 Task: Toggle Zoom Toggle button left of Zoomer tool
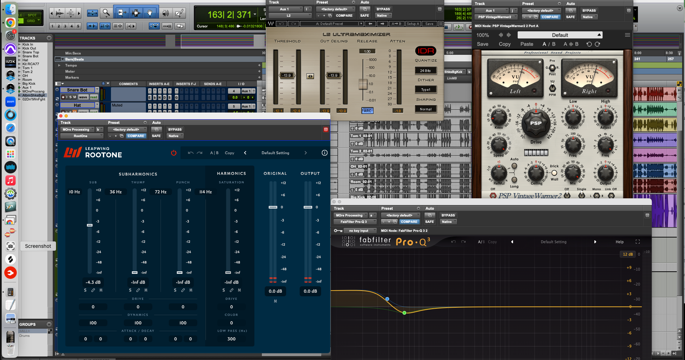click(x=92, y=13)
